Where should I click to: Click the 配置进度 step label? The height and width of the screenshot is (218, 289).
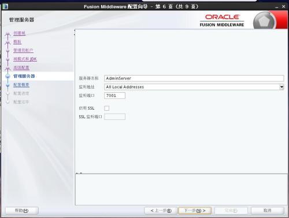click(x=21, y=93)
